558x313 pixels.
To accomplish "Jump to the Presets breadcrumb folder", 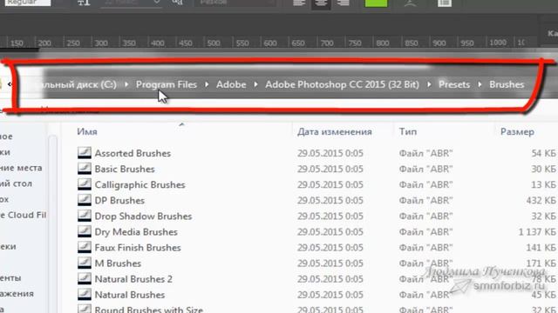I will 454,84.
